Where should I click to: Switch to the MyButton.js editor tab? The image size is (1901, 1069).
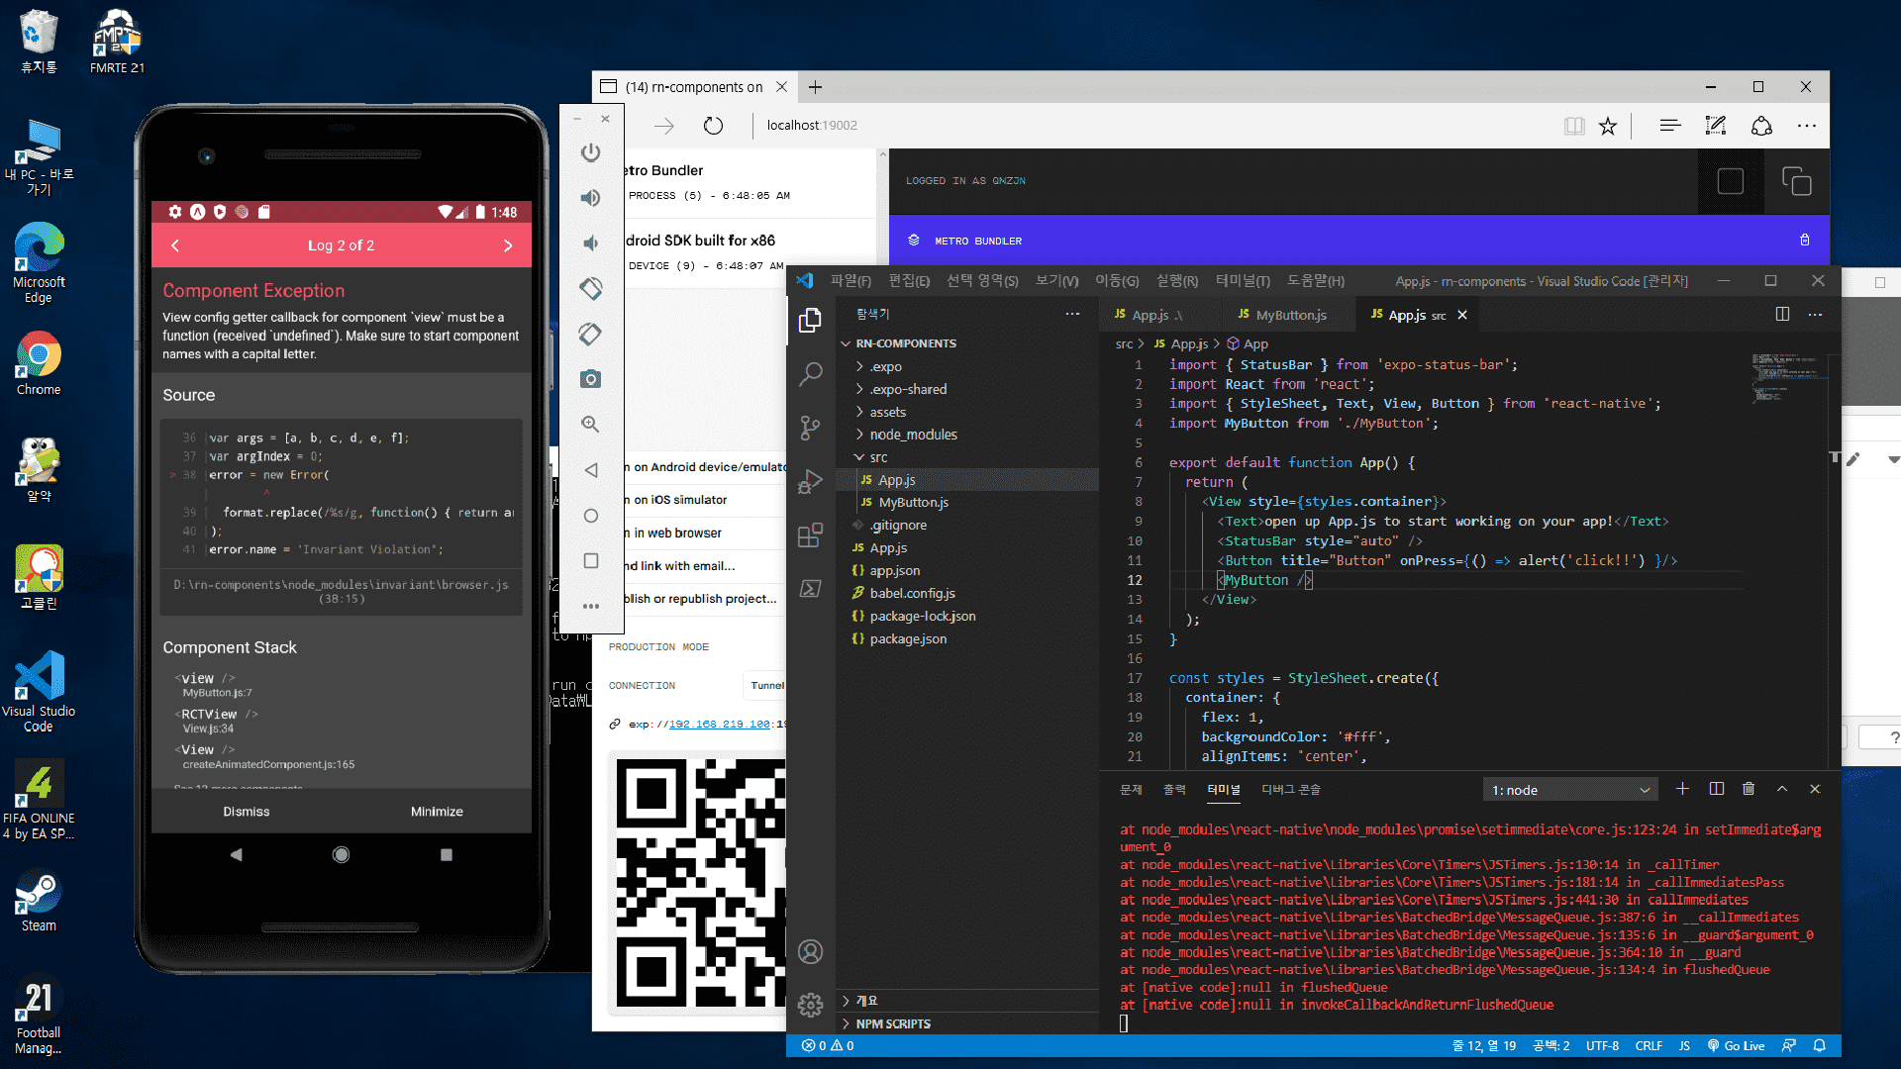(x=1289, y=315)
